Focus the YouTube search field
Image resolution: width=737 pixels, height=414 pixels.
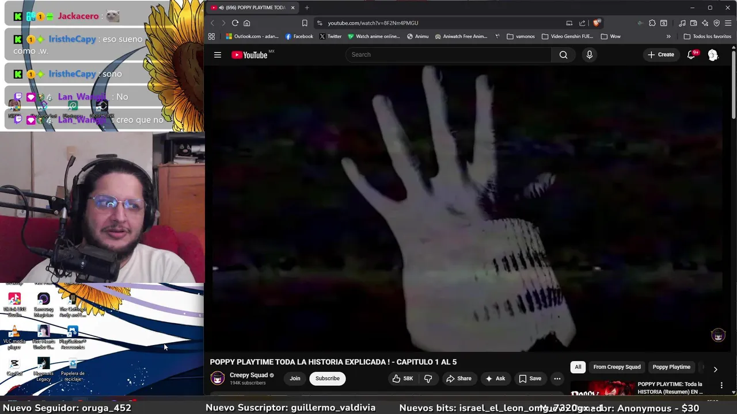(449, 55)
